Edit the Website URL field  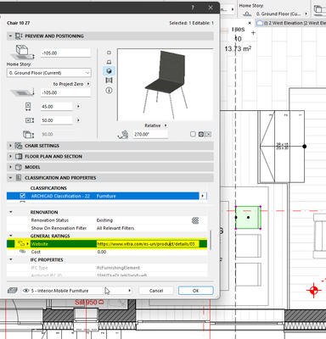pos(148,244)
